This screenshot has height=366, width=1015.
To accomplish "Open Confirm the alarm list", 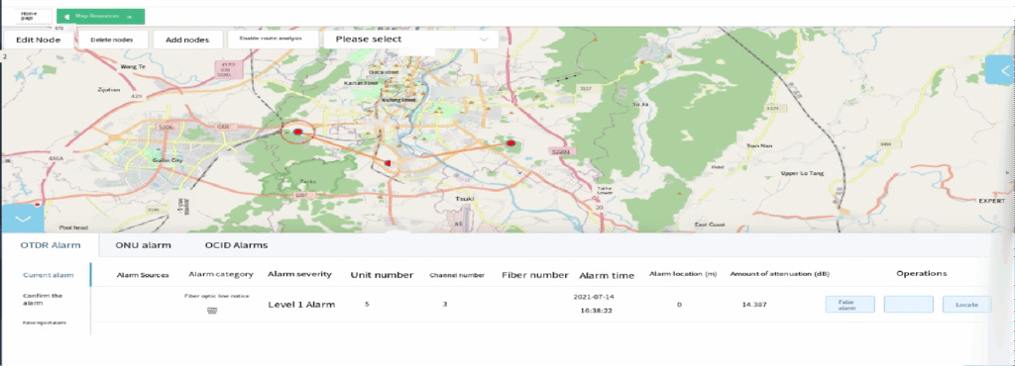I will pos(43,299).
